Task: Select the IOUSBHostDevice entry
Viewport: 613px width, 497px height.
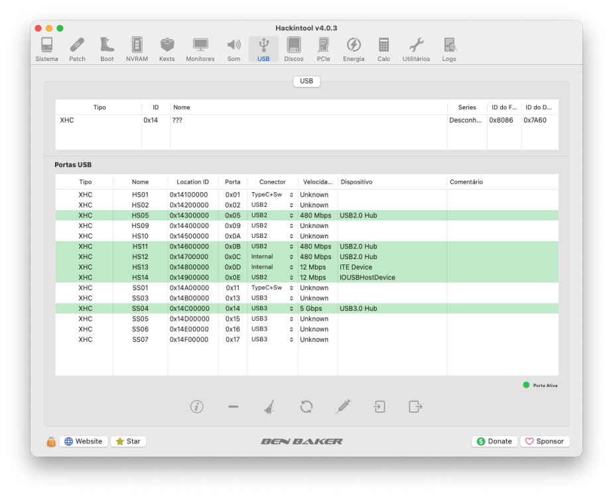Action: click(368, 278)
